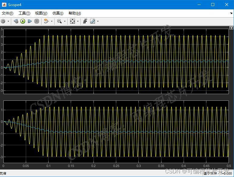
Task: Open the 仿真(I) menu
Action: (58, 13)
